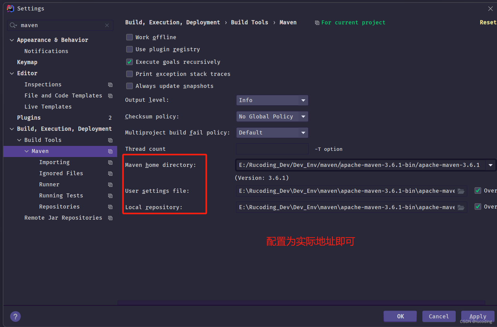This screenshot has height=327, width=497.
Task: Click Build, Execution, Deployment breadcrumb
Action: (173, 23)
